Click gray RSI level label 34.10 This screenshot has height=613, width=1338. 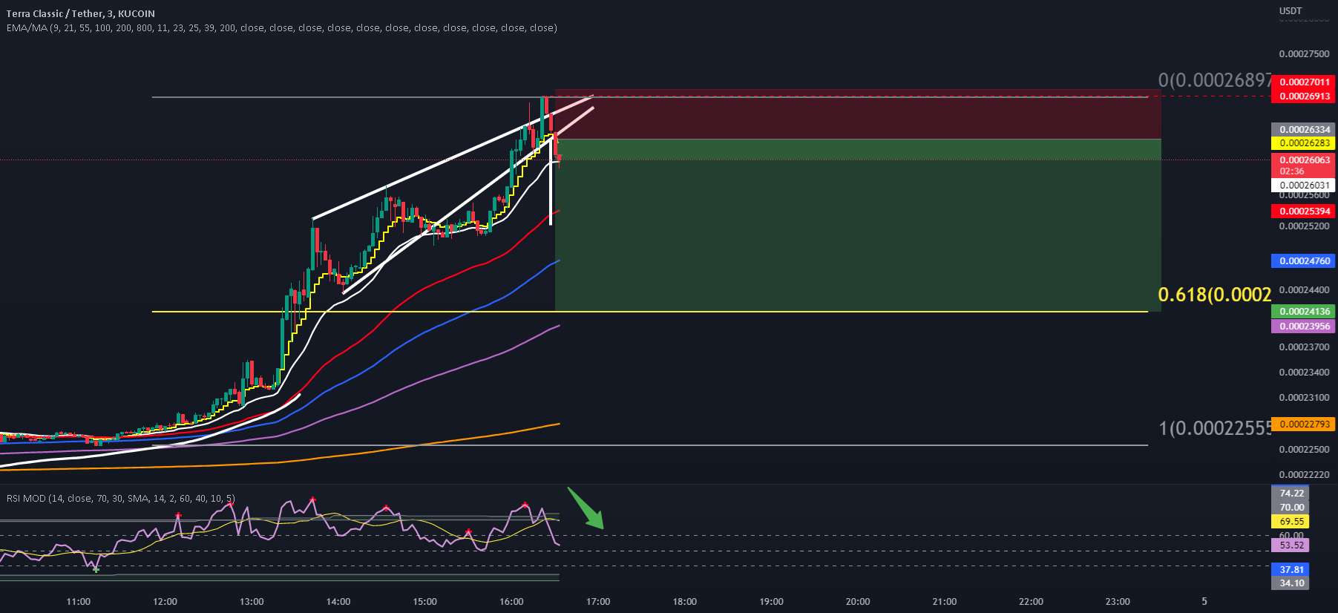[x=1291, y=583]
